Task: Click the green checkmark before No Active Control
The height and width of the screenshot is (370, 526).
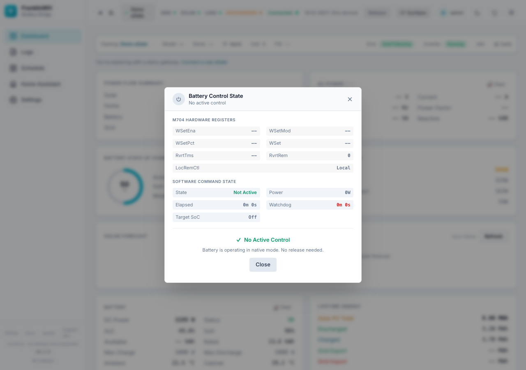Action: [x=238, y=240]
